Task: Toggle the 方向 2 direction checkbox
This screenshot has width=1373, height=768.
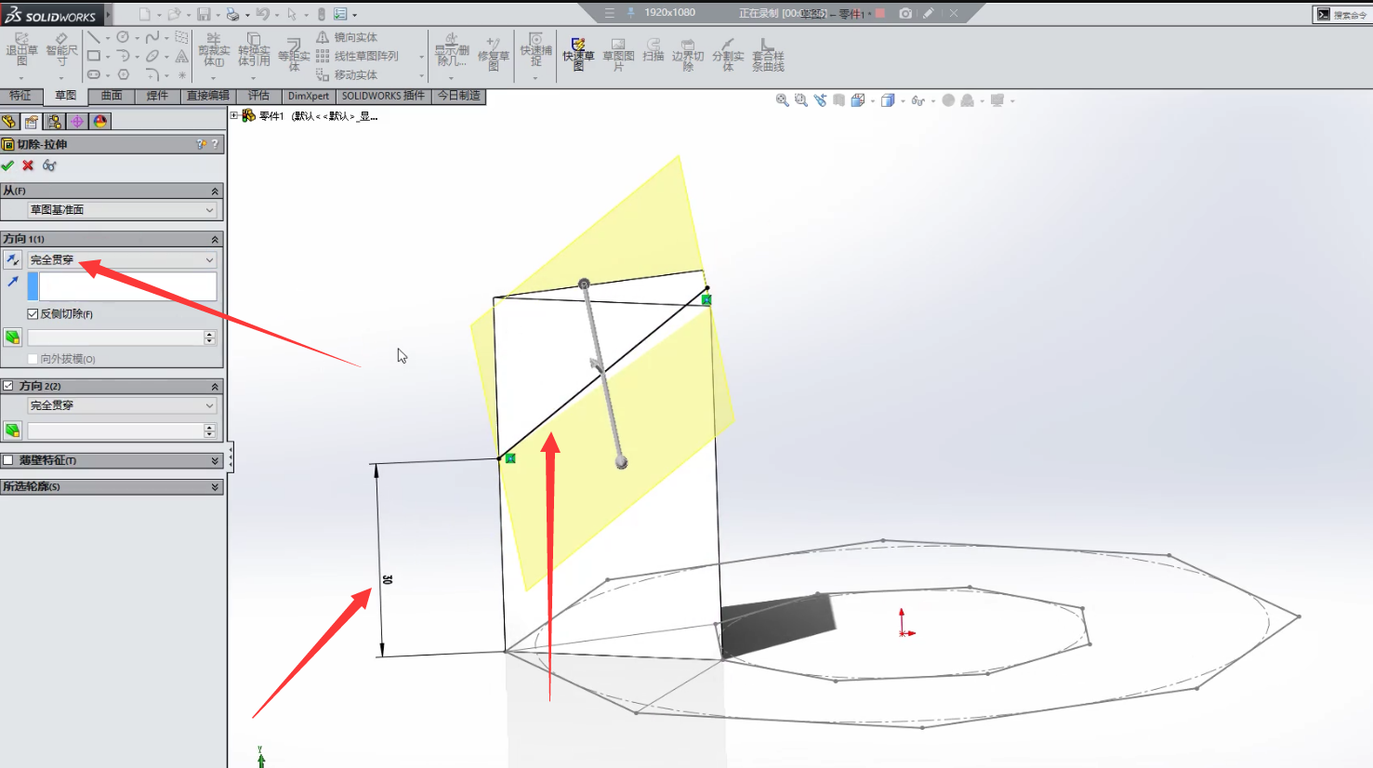Action: pos(8,386)
